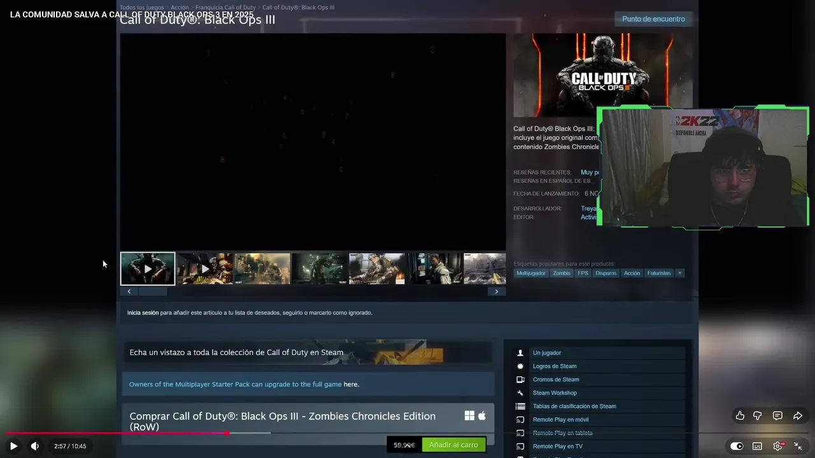Click the video title overlay text
This screenshot has width=815, height=458.
pyautogui.click(x=132, y=15)
